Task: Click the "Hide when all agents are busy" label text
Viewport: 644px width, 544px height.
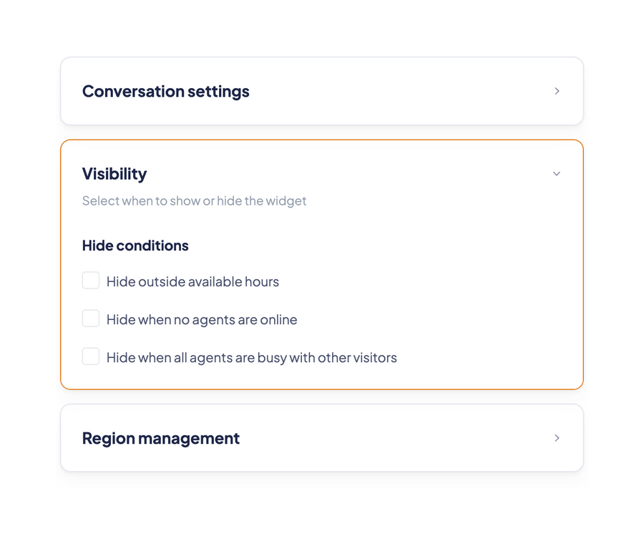Action: pos(252,357)
